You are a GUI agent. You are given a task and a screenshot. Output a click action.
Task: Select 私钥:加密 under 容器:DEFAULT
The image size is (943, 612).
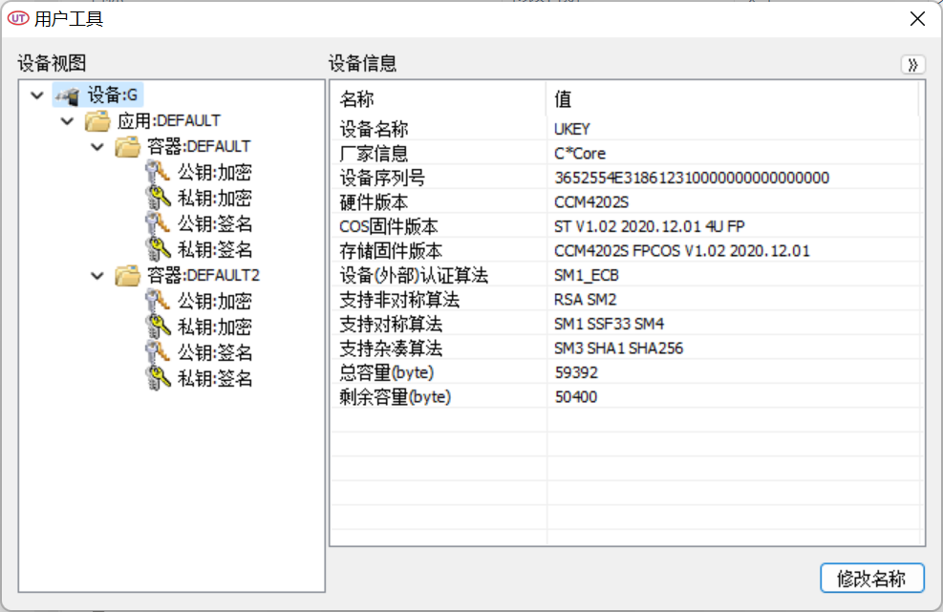[214, 199]
